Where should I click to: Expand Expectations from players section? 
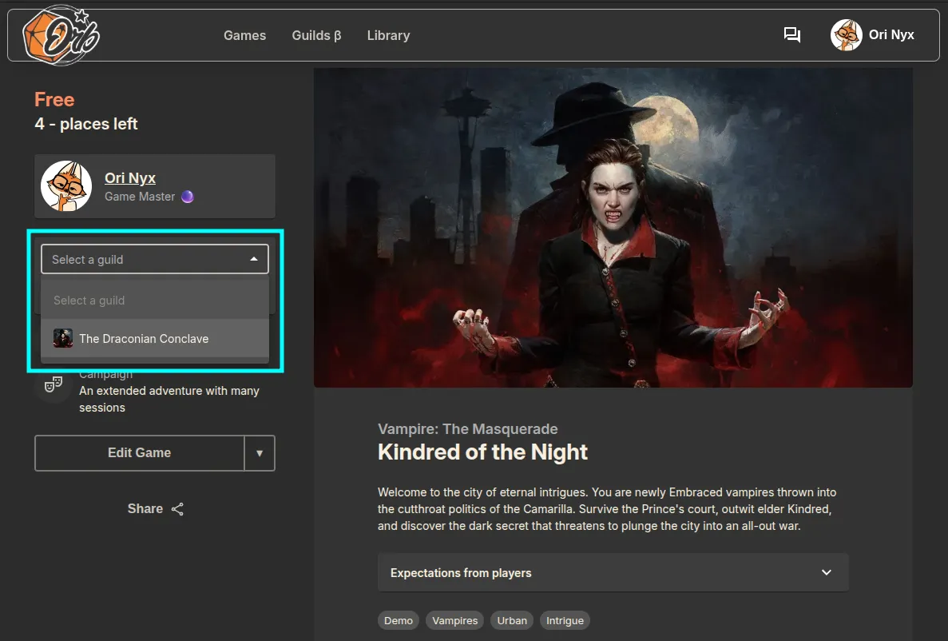[x=613, y=572]
